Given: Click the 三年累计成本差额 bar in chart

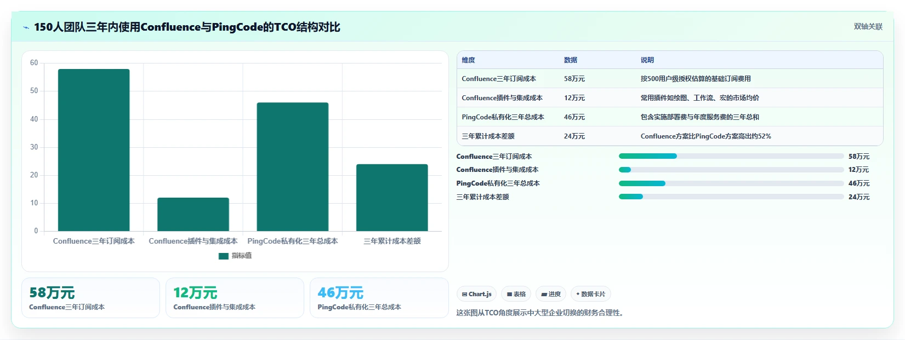Looking at the screenshot, I should (392, 198).
